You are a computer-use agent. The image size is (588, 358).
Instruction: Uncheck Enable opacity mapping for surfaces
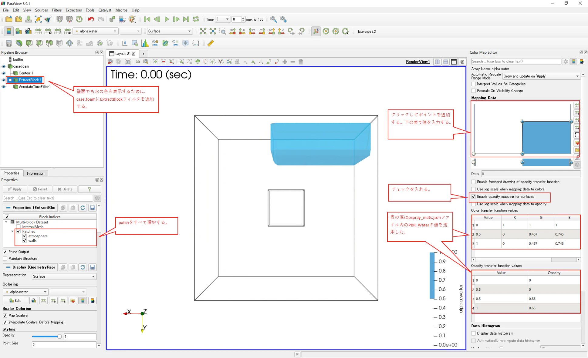[x=474, y=197]
